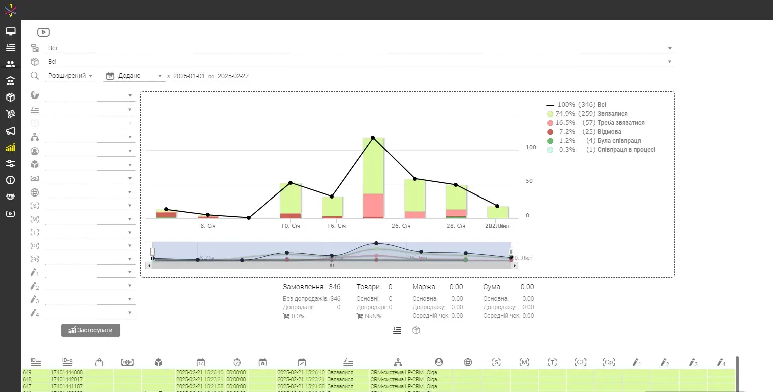Image resolution: width=773 pixels, height=392 pixels.
Task: Open the yellow statistics chart sidebar icon
Action: pyautogui.click(x=10, y=147)
